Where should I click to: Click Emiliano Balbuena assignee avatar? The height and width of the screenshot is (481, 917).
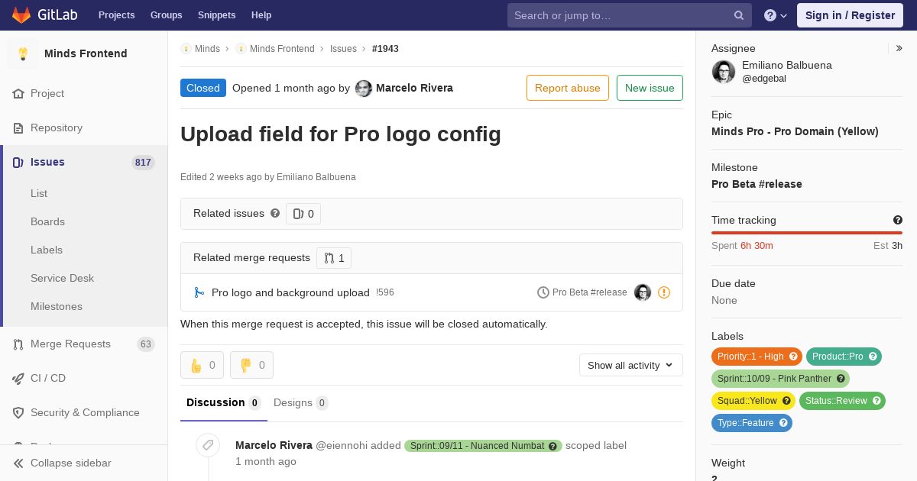click(724, 72)
